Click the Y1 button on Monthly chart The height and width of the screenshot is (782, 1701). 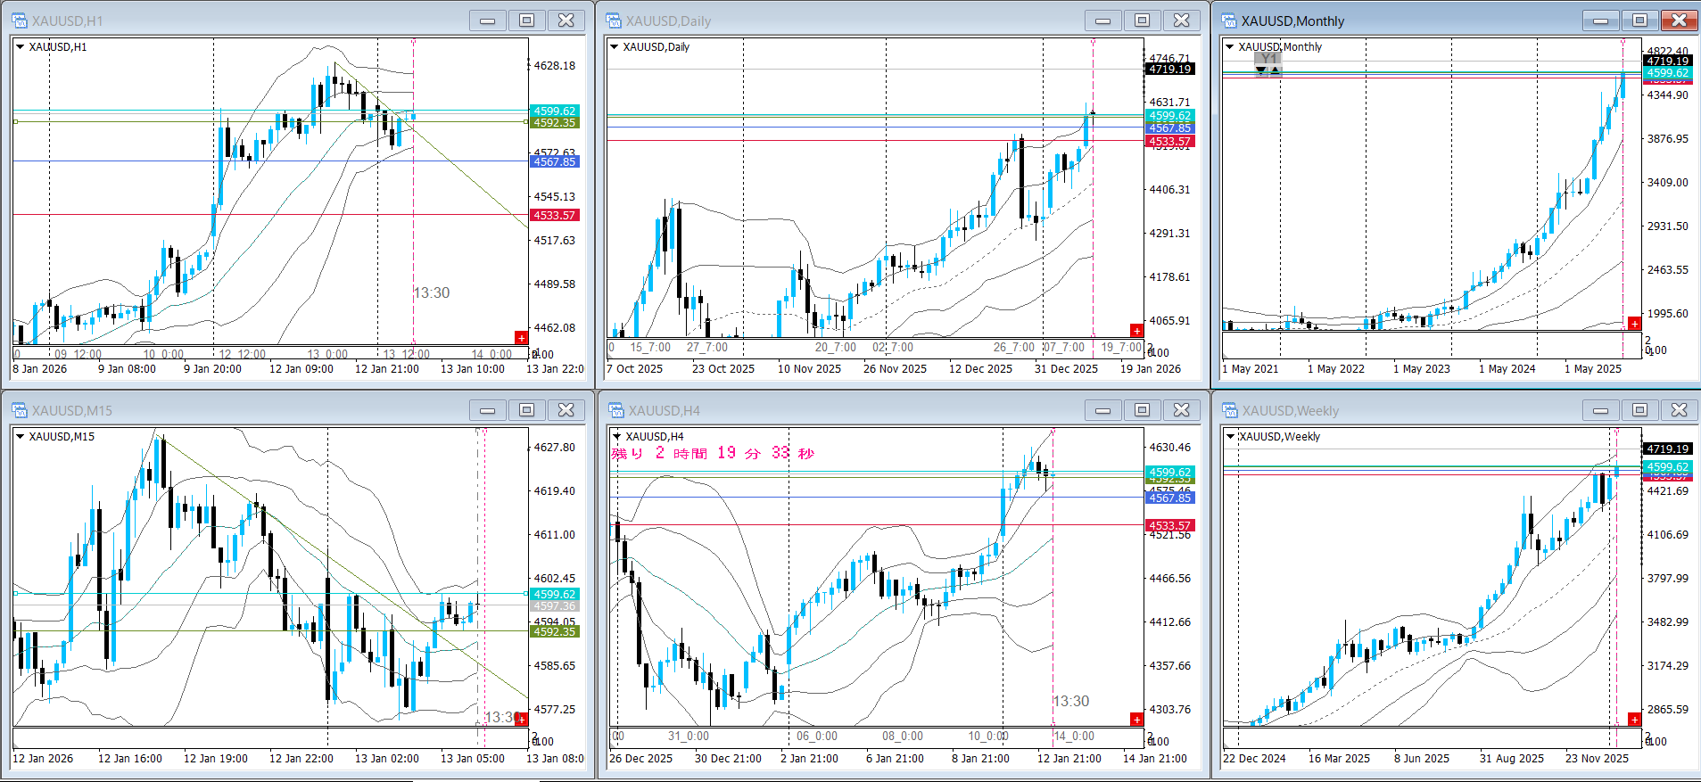pyautogui.click(x=1267, y=60)
